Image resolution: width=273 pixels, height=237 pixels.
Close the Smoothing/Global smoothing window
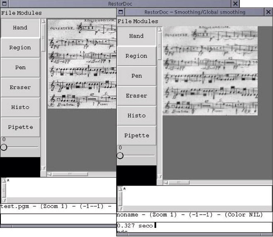(x=268, y=12)
